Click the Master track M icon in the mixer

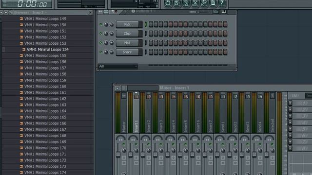pyautogui.click(x=124, y=96)
